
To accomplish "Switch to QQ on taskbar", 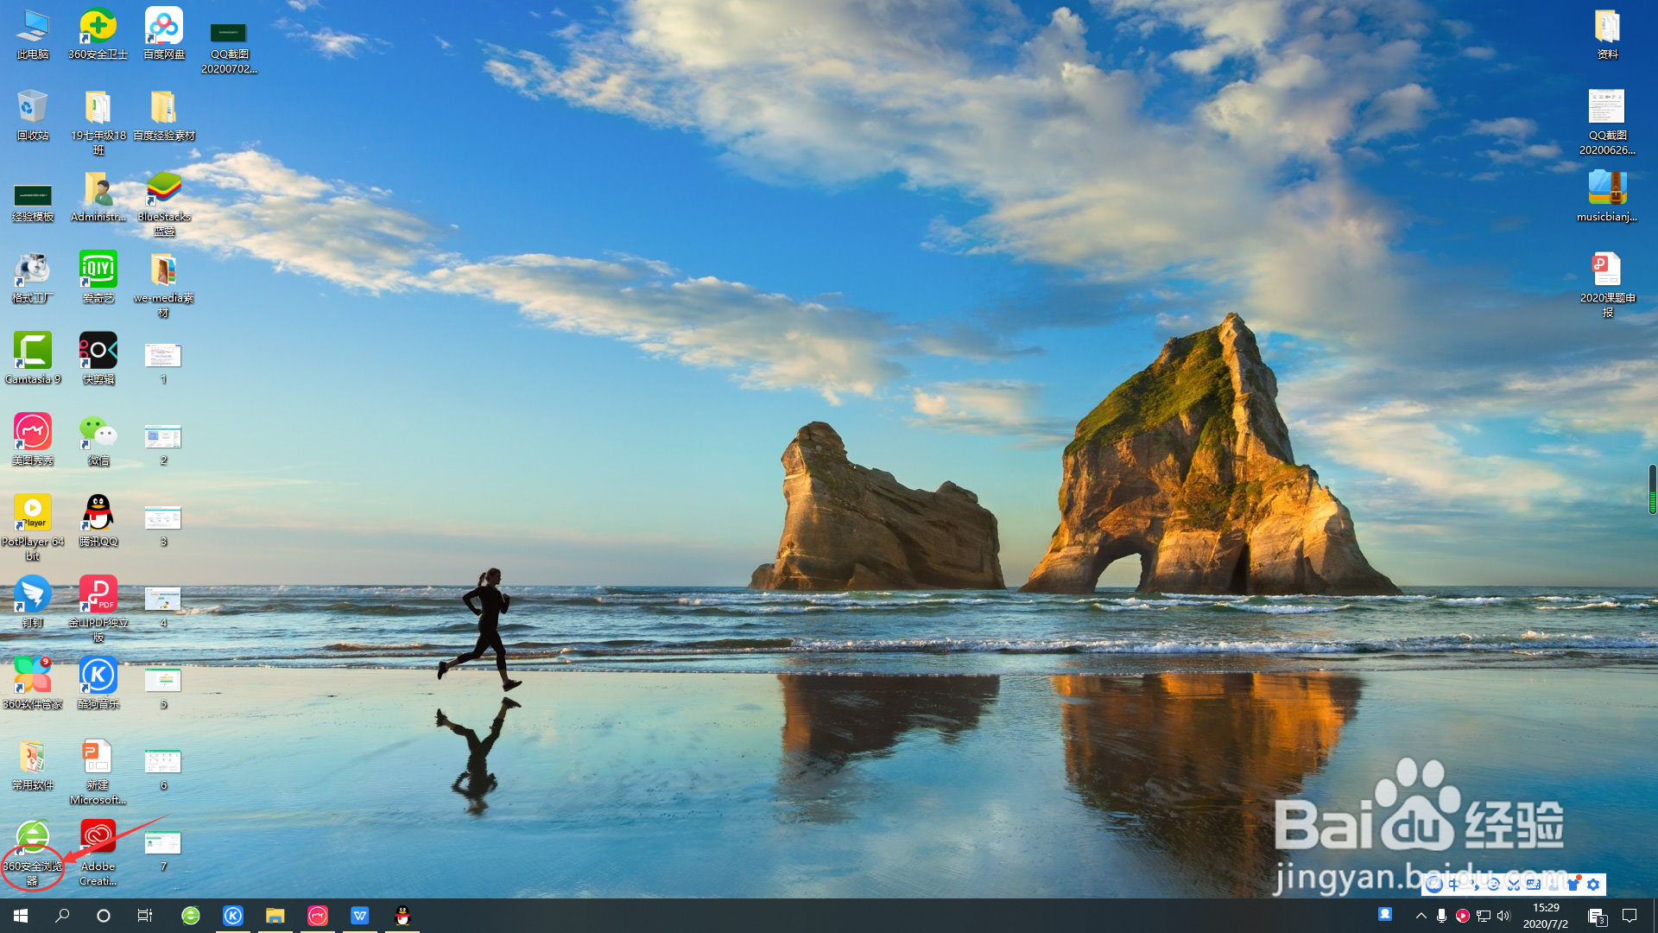I will 402,916.
